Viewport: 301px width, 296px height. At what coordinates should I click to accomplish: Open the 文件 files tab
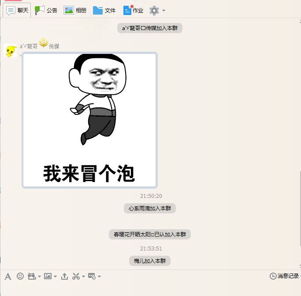click(x=104, y=10)
